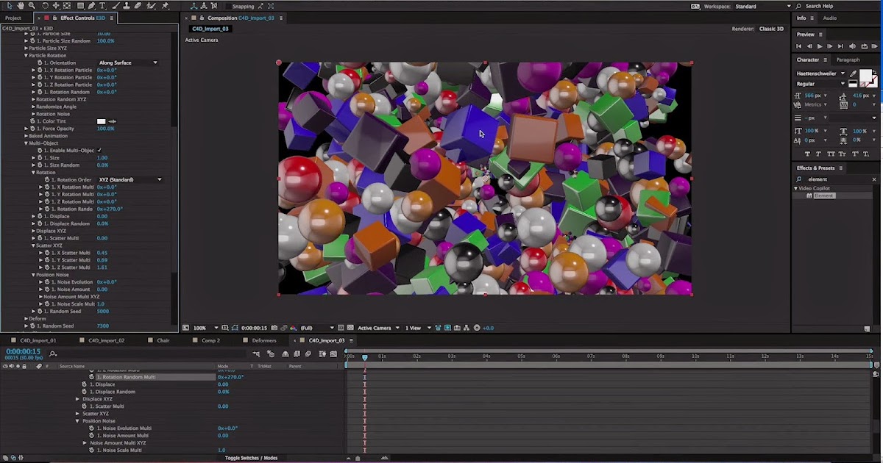Toggle the loop option in Preview
The width and height of the screenshot is (883, 463).
864,46
